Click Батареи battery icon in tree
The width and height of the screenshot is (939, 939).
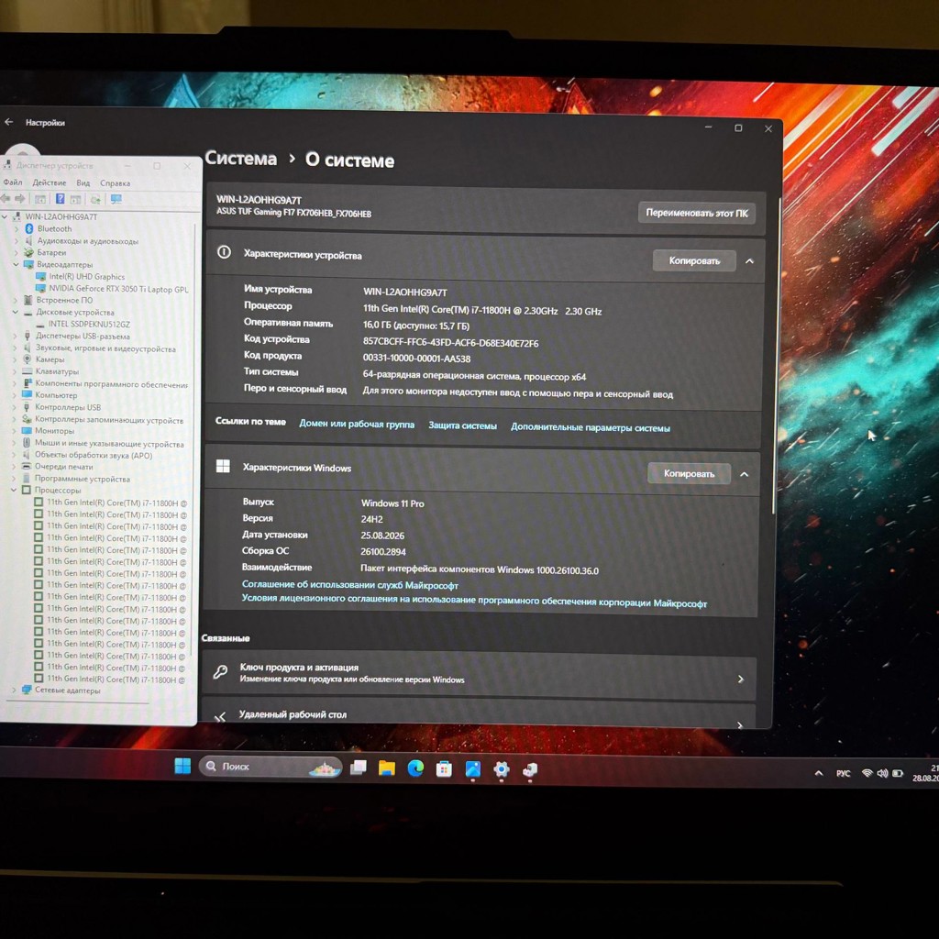pyautogui.click(x=28, y=252)
